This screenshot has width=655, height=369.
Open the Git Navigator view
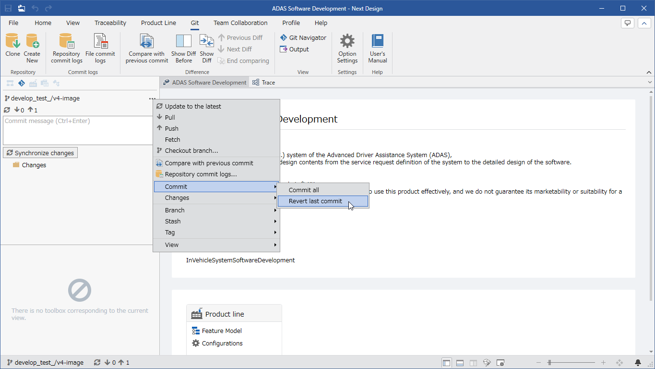pyautogui.click(x=303, y=37)
